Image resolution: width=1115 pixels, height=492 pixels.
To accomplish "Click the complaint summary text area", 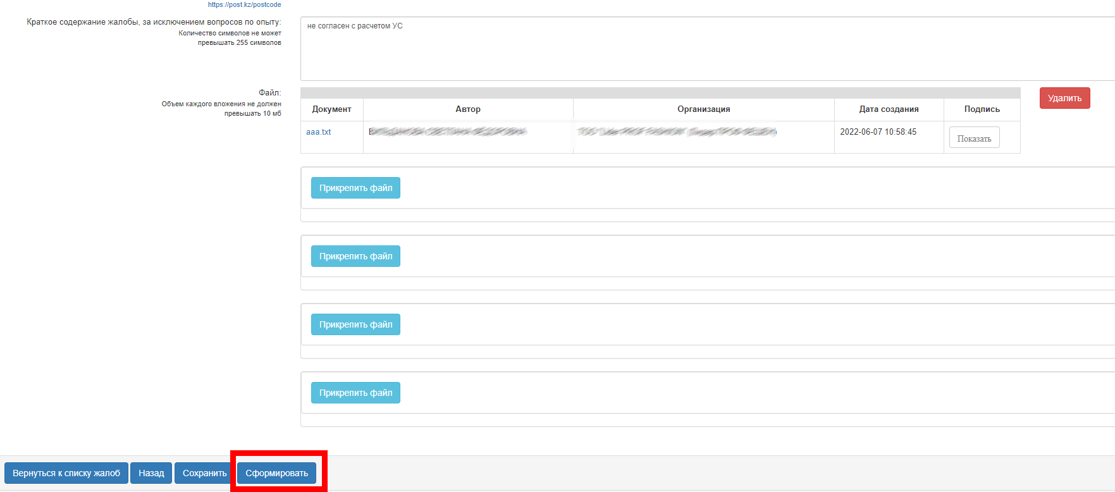I will click(x=707, y=49).
